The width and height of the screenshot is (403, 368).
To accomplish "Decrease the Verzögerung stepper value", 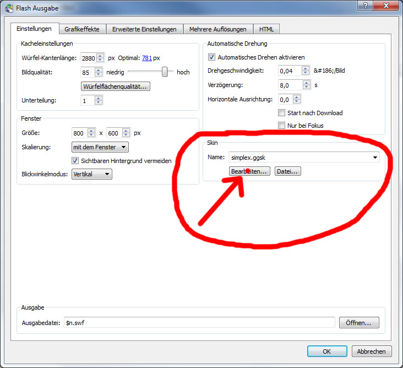I will click(x=306, y=88).
